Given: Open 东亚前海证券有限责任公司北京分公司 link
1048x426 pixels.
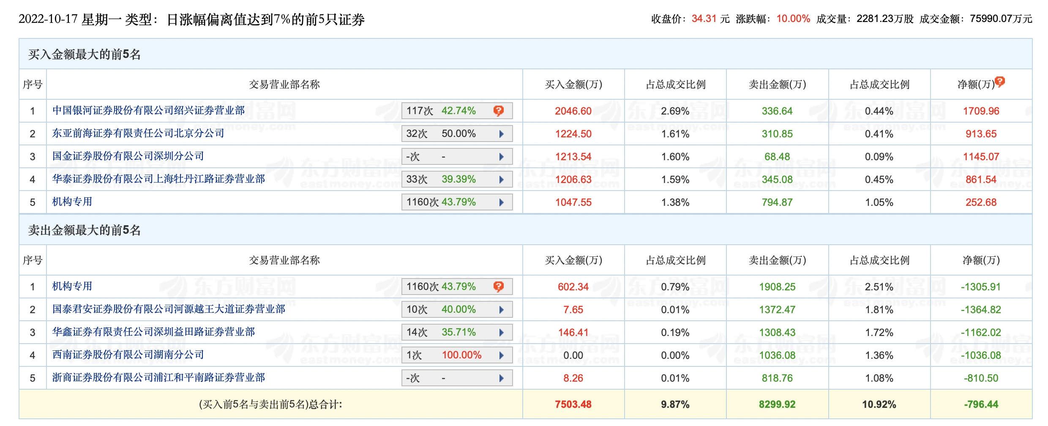Looking at the screenshot, I should tap(138, 134).
